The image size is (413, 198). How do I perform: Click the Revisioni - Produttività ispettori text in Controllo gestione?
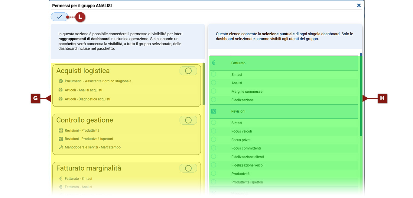(x=89, y=139)
